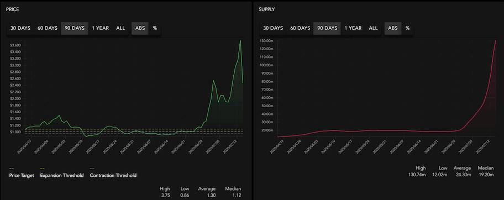Select 30 DAYS range in Price panel

pos(20,28)
